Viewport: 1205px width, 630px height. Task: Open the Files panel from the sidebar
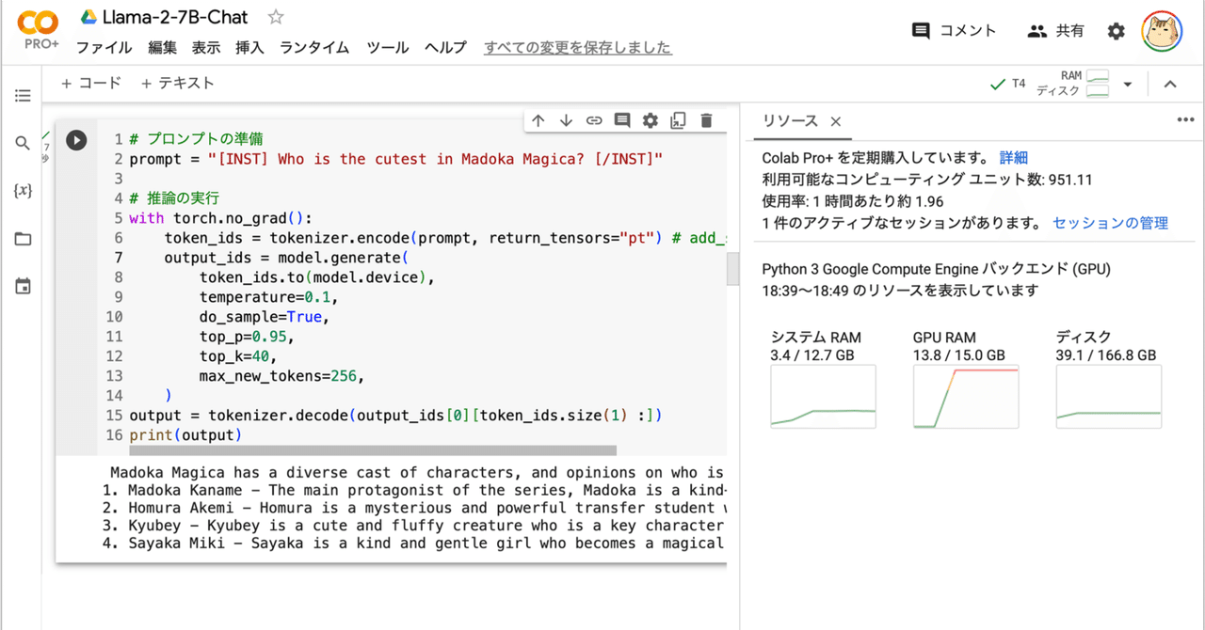23,239
